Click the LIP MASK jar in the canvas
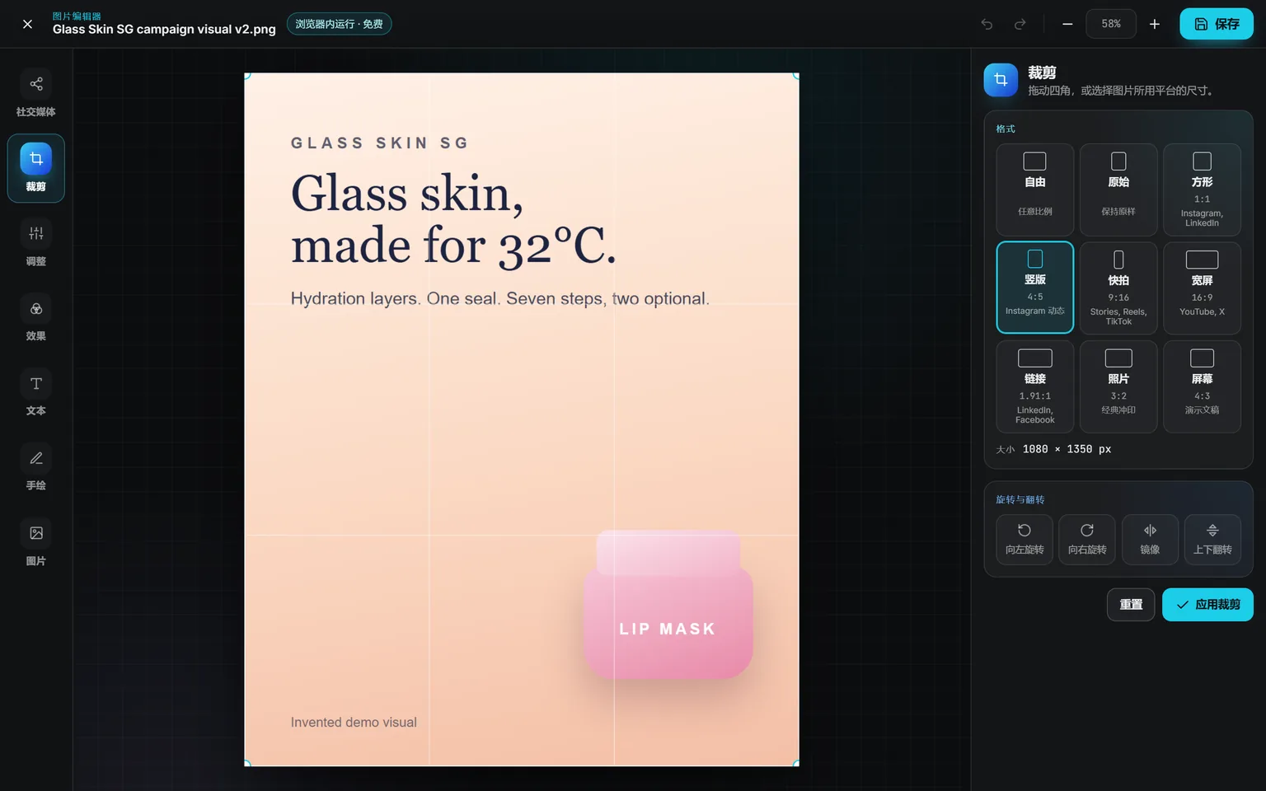The image size is (1266, 791). (x=668, y=605)
